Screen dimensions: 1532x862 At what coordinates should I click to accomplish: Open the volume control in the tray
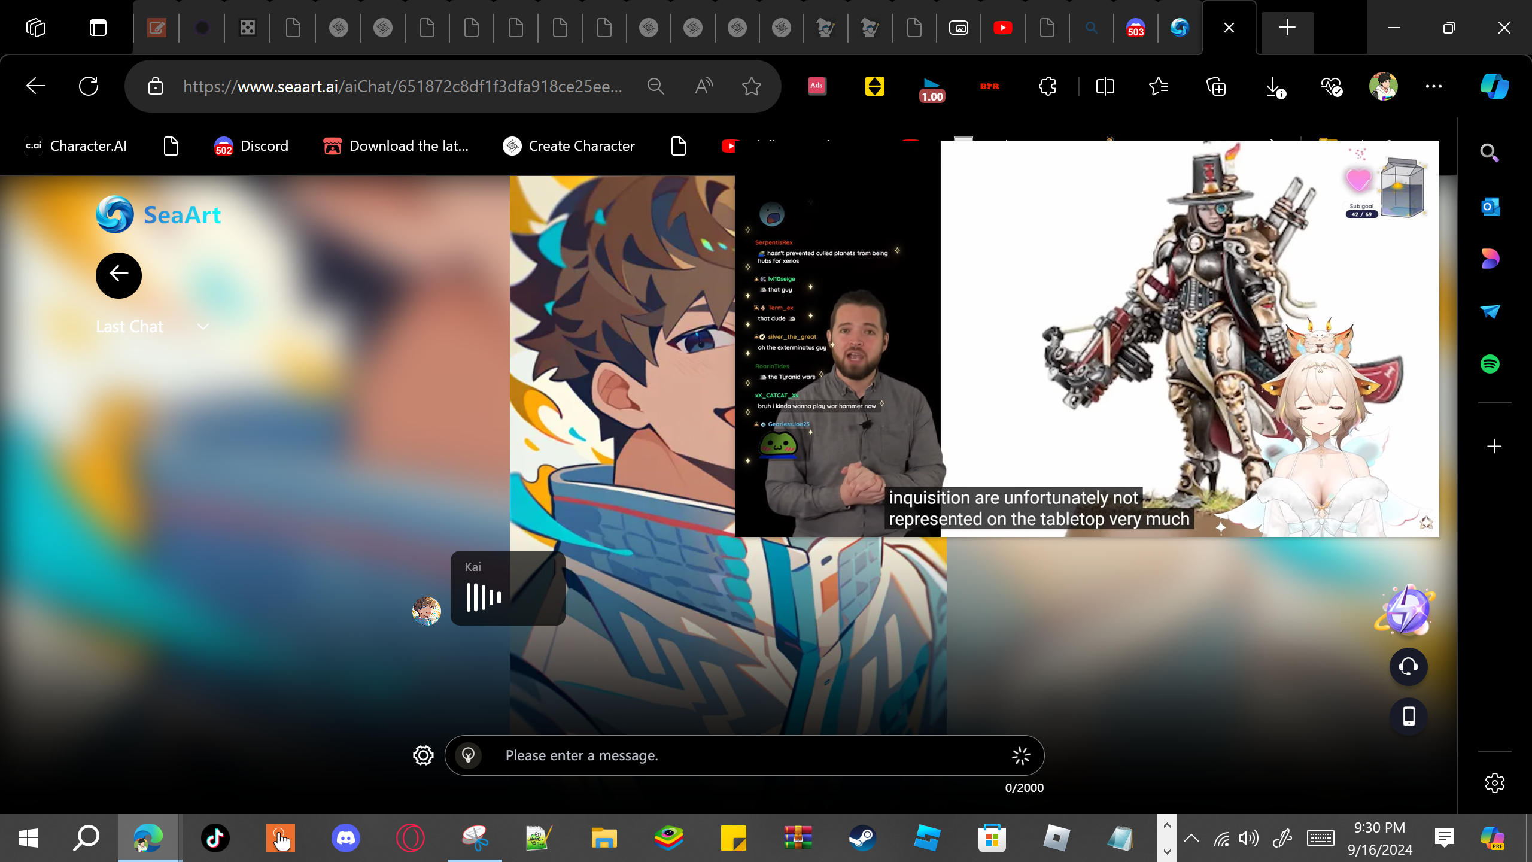coord(1250,838)
